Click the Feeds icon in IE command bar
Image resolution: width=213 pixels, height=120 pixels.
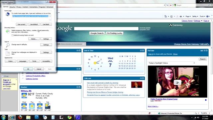coord(171,16)
